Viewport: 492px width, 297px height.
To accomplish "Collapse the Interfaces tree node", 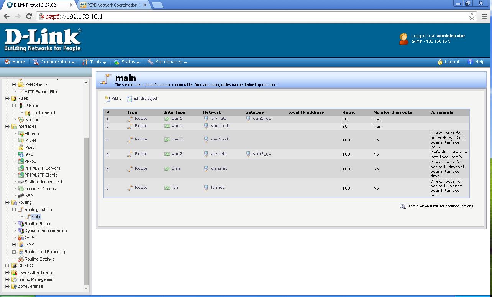I will click(x=7, y=126).
